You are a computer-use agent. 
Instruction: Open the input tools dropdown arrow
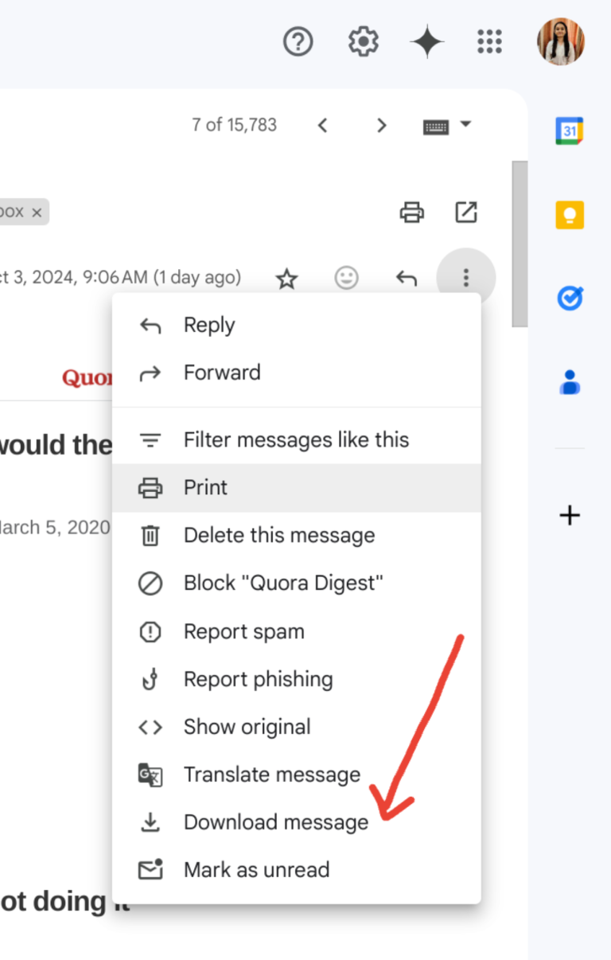pos(467,125)
